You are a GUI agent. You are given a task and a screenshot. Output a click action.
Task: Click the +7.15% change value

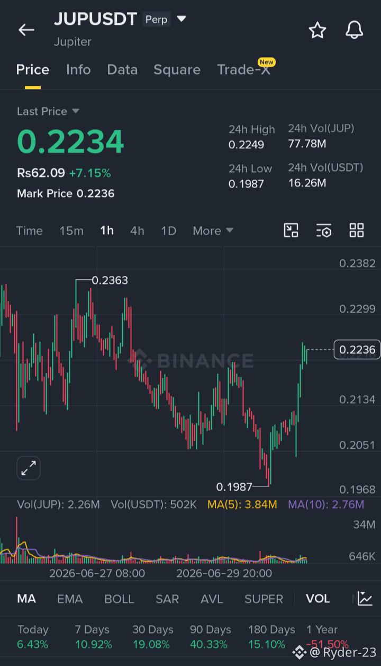(90, 173)
